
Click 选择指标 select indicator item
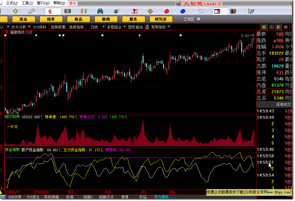click(76, 27)
